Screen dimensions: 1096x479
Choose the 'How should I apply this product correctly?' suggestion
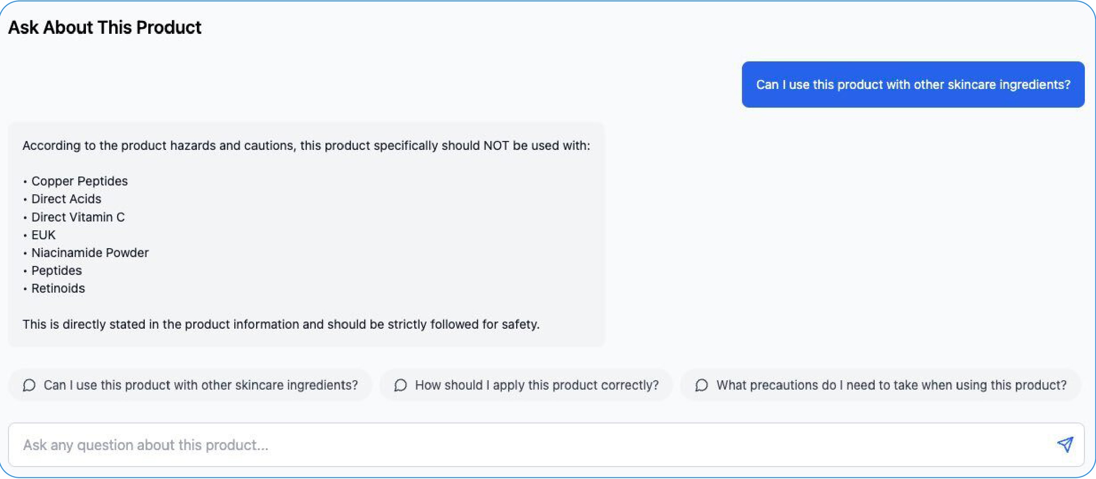click(x=526, y=385)
